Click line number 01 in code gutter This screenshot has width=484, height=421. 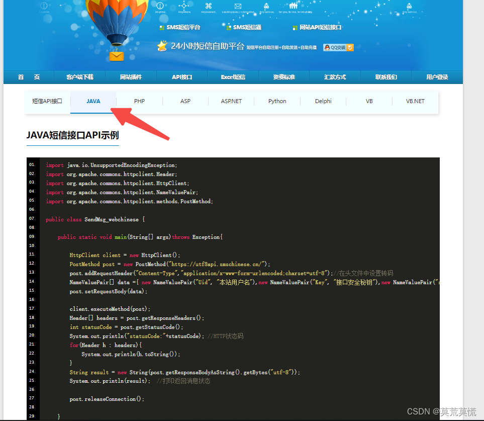coord(32,164)
